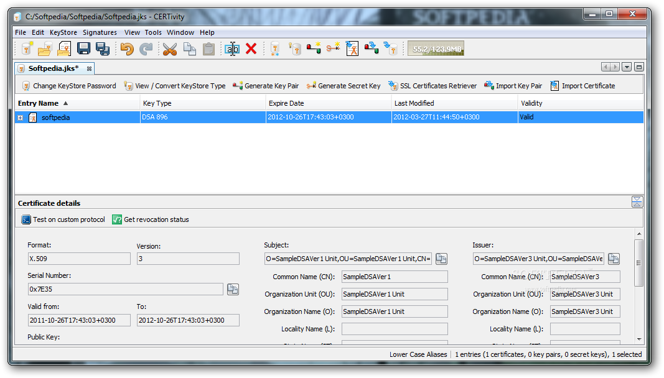Screen dimensions: 664x378
Task: Select the Softpedia.jks* tab
Action: [54, 68]
